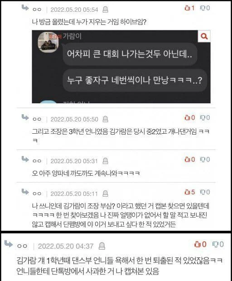Thumbs-down the 05:31 comment
The height and width of the screenshot is (281, 232).
tap(205, 160)
